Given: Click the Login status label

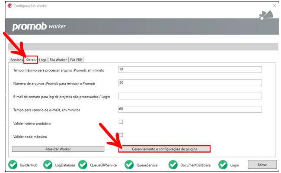Looking at the screenshot, I should coord(234,165).
